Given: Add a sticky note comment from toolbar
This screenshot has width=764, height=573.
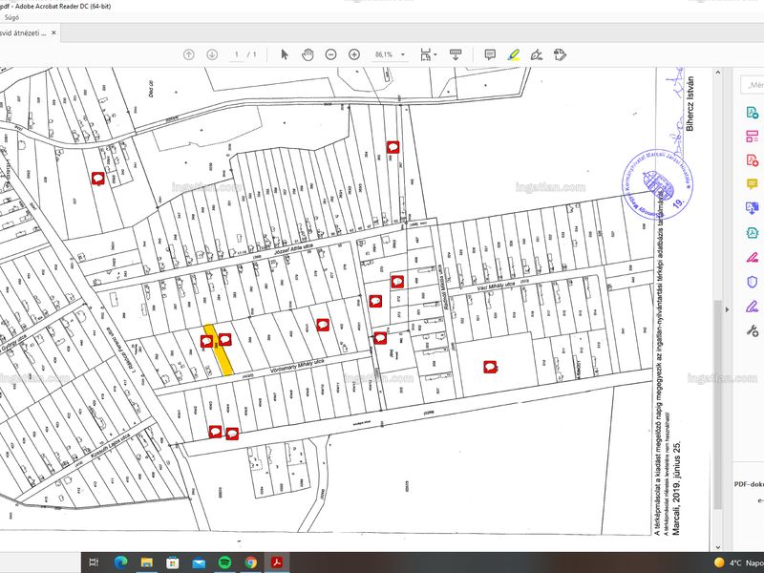Looking at the screenshot, I should (490, 54).
